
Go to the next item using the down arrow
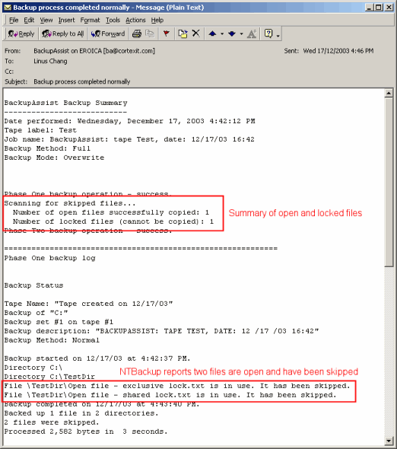coord(232,33)
